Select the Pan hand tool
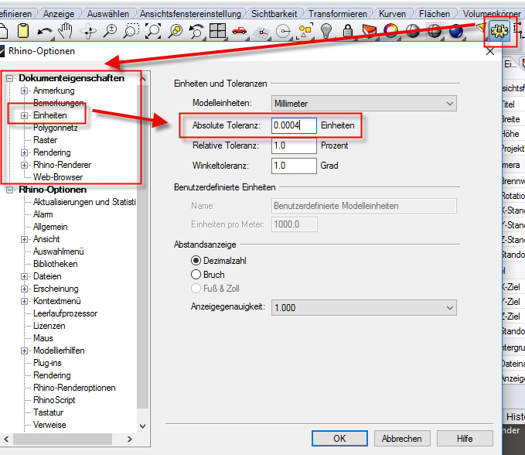525x455 pixels. coord(66,31)
